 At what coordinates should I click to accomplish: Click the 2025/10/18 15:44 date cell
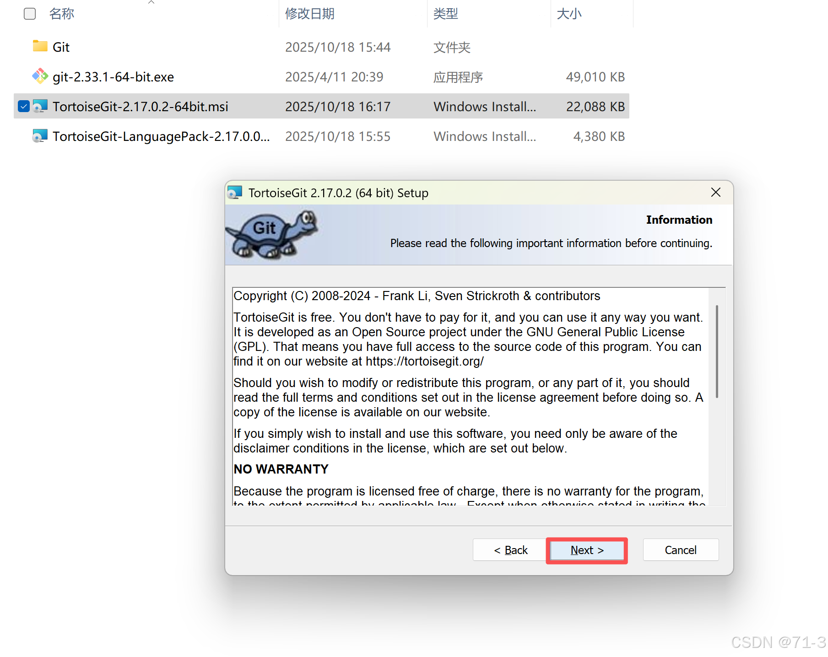(338, 47)
